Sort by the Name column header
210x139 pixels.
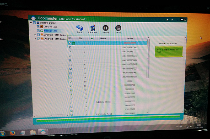pyautogui.click(x=103, y=38)
